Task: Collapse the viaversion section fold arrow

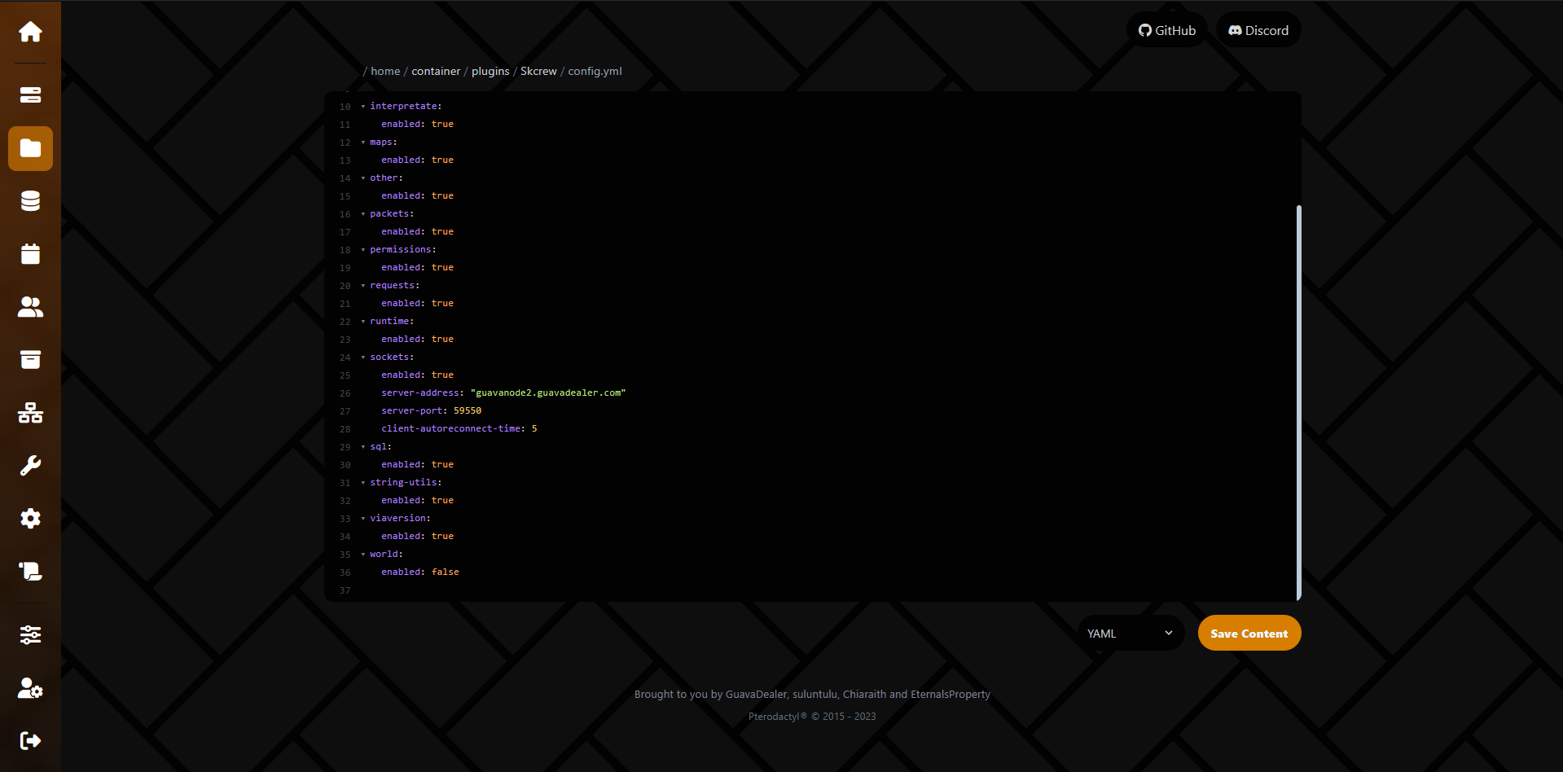Action: coord(363,518)
